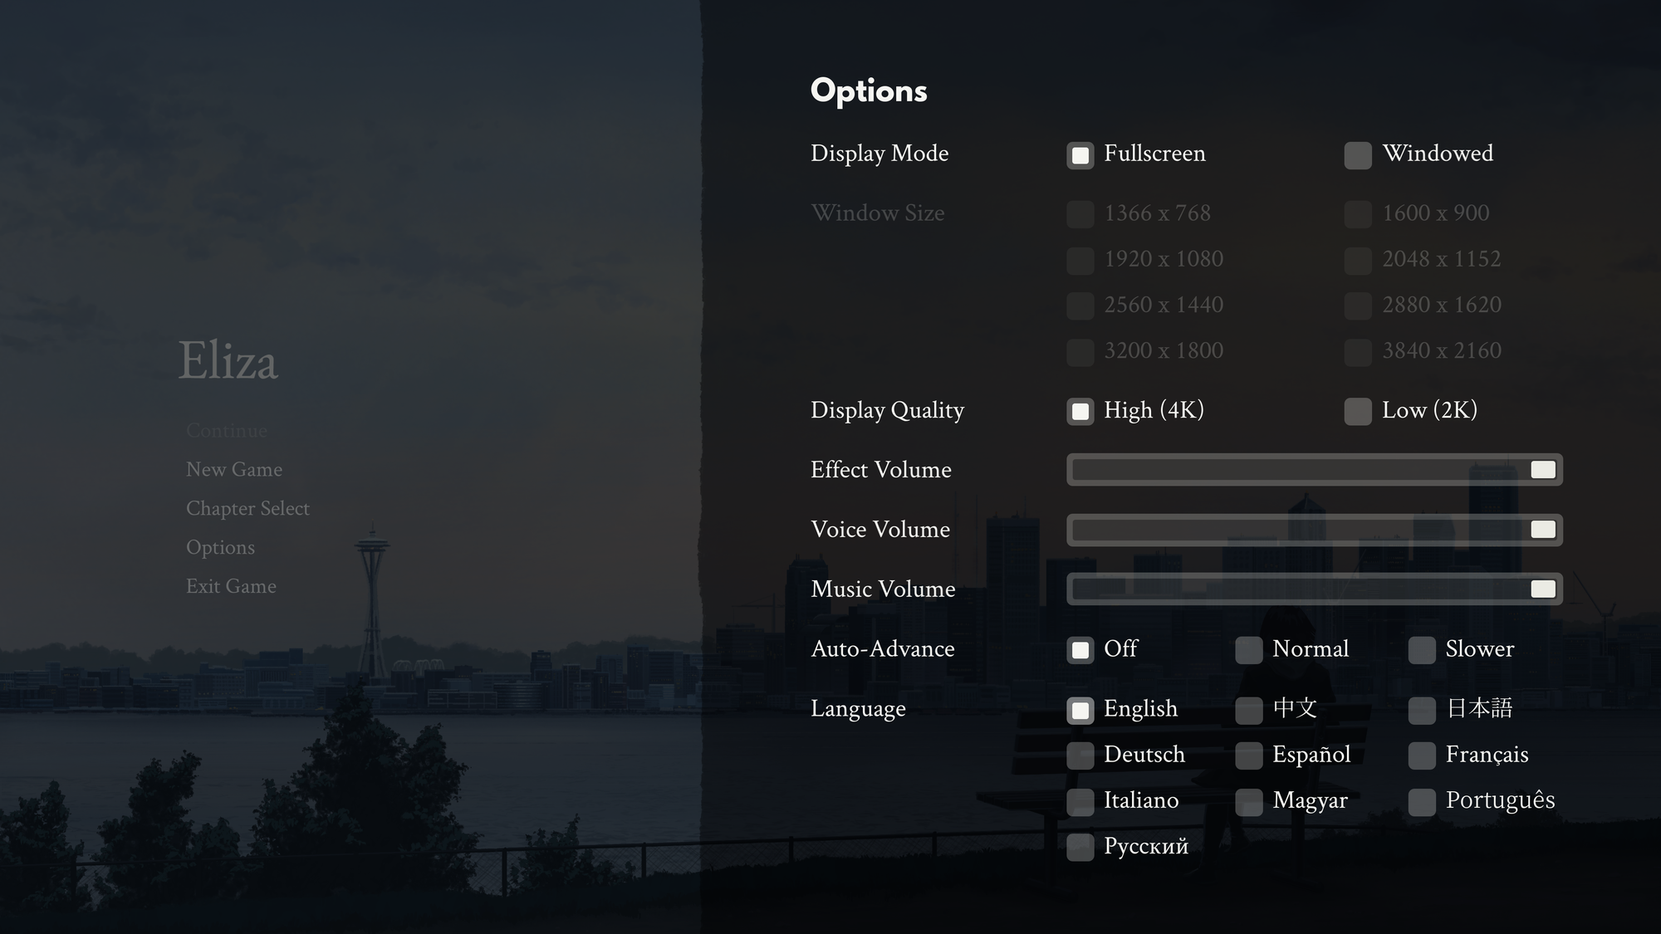Click the Effect Volume slider handle
This screenshot has width=1661, height=934.
pyautogui.click(x=1543, y=470)
